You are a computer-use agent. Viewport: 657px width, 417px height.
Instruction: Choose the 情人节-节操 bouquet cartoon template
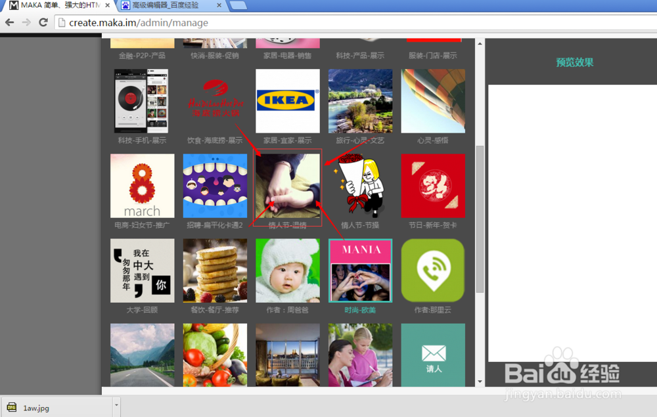tap(360, 186)
